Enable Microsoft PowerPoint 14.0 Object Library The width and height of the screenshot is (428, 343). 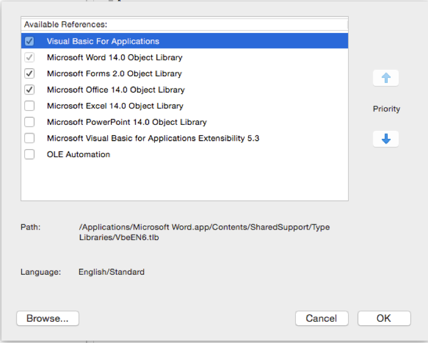click(29, 122)
